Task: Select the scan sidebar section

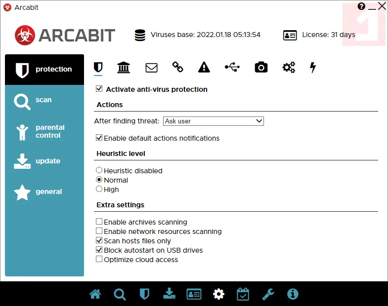Action: [x=44, y=100]
